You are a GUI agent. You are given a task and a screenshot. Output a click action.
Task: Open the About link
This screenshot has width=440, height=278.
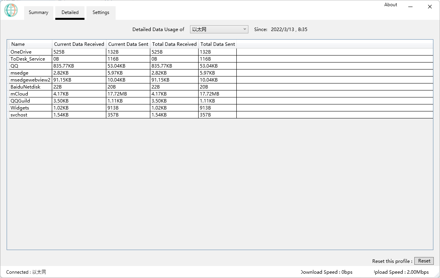tap(391, 5)
